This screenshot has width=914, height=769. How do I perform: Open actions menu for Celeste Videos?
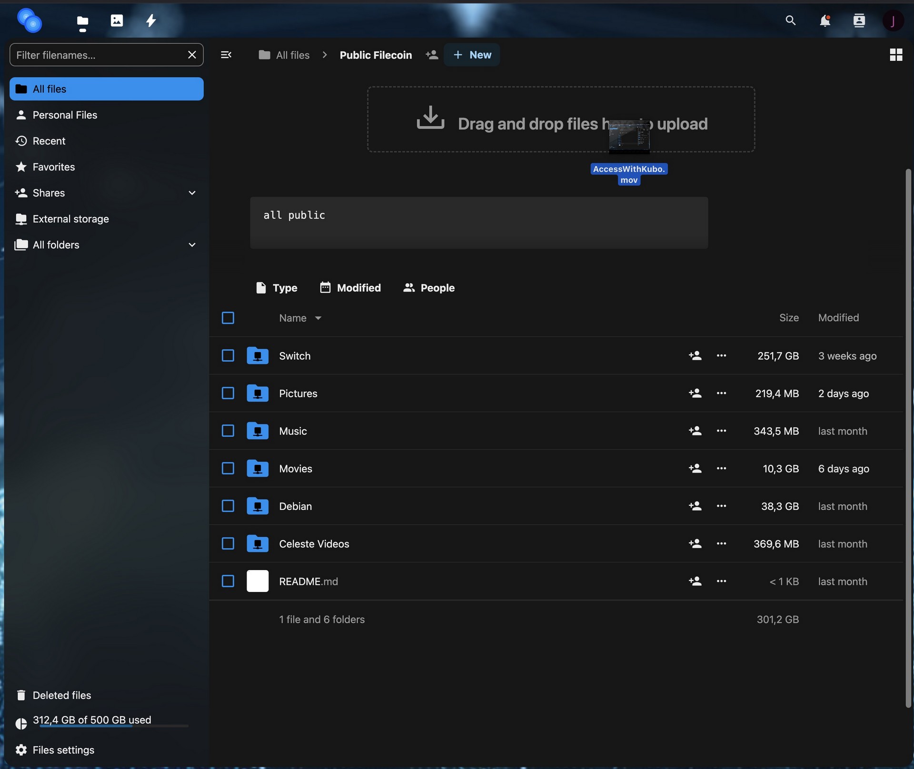pos(721,543)
